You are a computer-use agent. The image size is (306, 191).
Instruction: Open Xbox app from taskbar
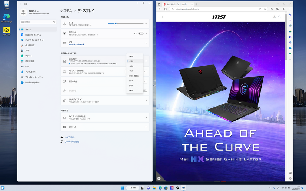coord(177,188)
